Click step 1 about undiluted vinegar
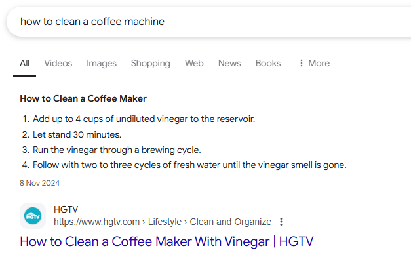 [144, 119]
